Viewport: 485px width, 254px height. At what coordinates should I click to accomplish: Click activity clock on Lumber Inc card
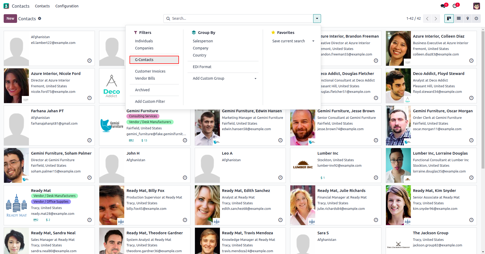click(x=376, y=178)
